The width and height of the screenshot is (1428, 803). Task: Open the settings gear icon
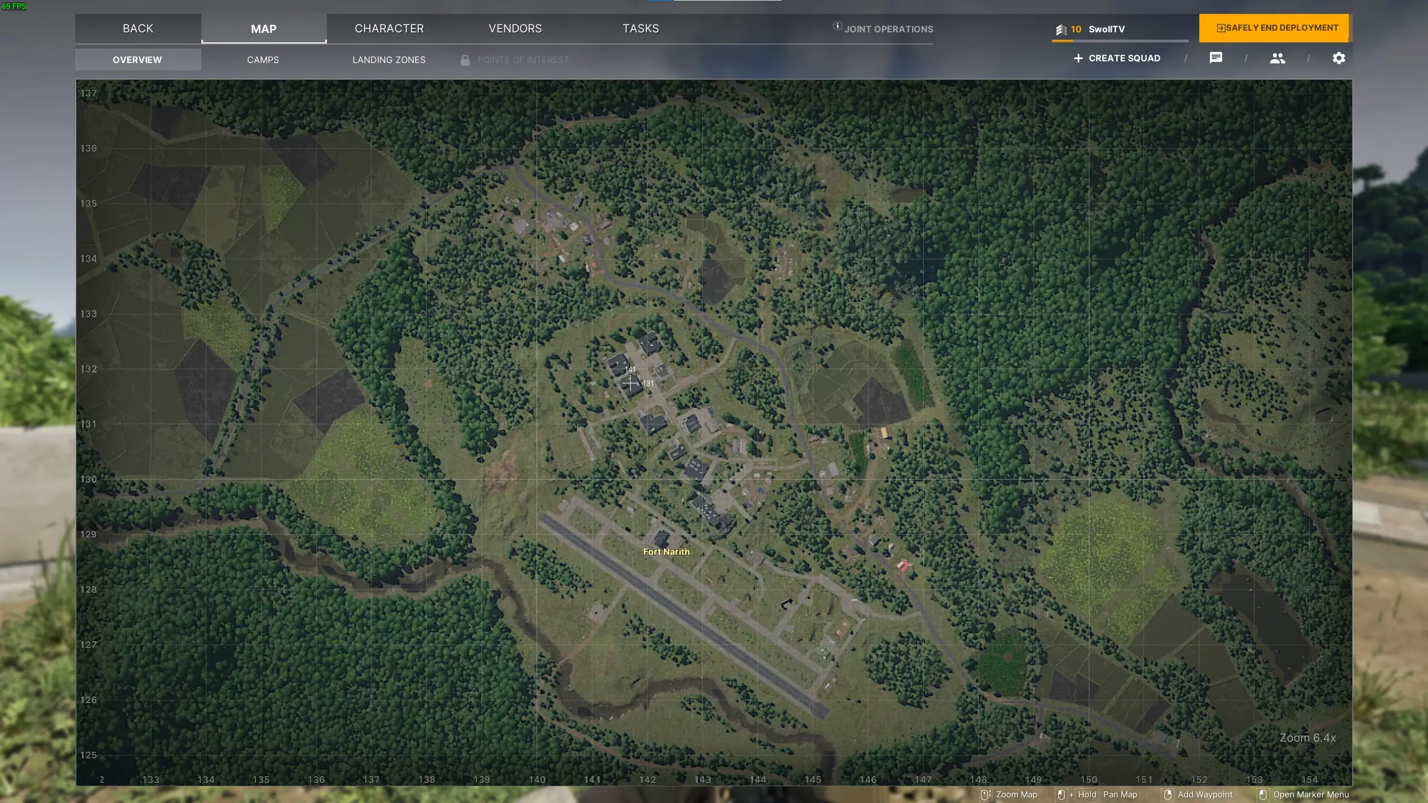click(x=1339, y=58)
